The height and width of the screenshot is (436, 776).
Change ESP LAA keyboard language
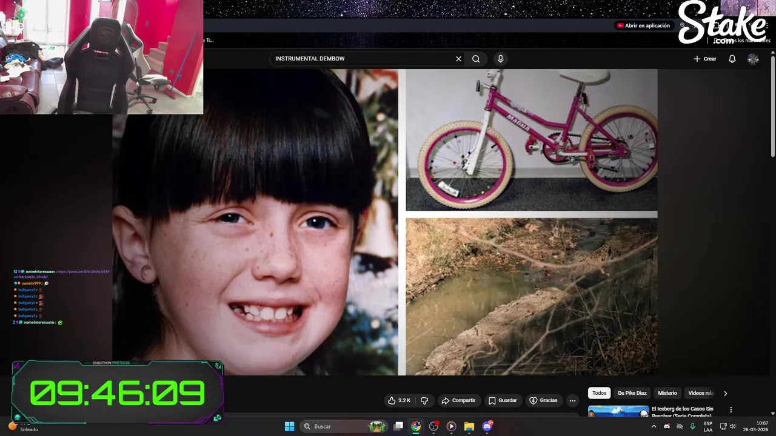click(708, 426)
